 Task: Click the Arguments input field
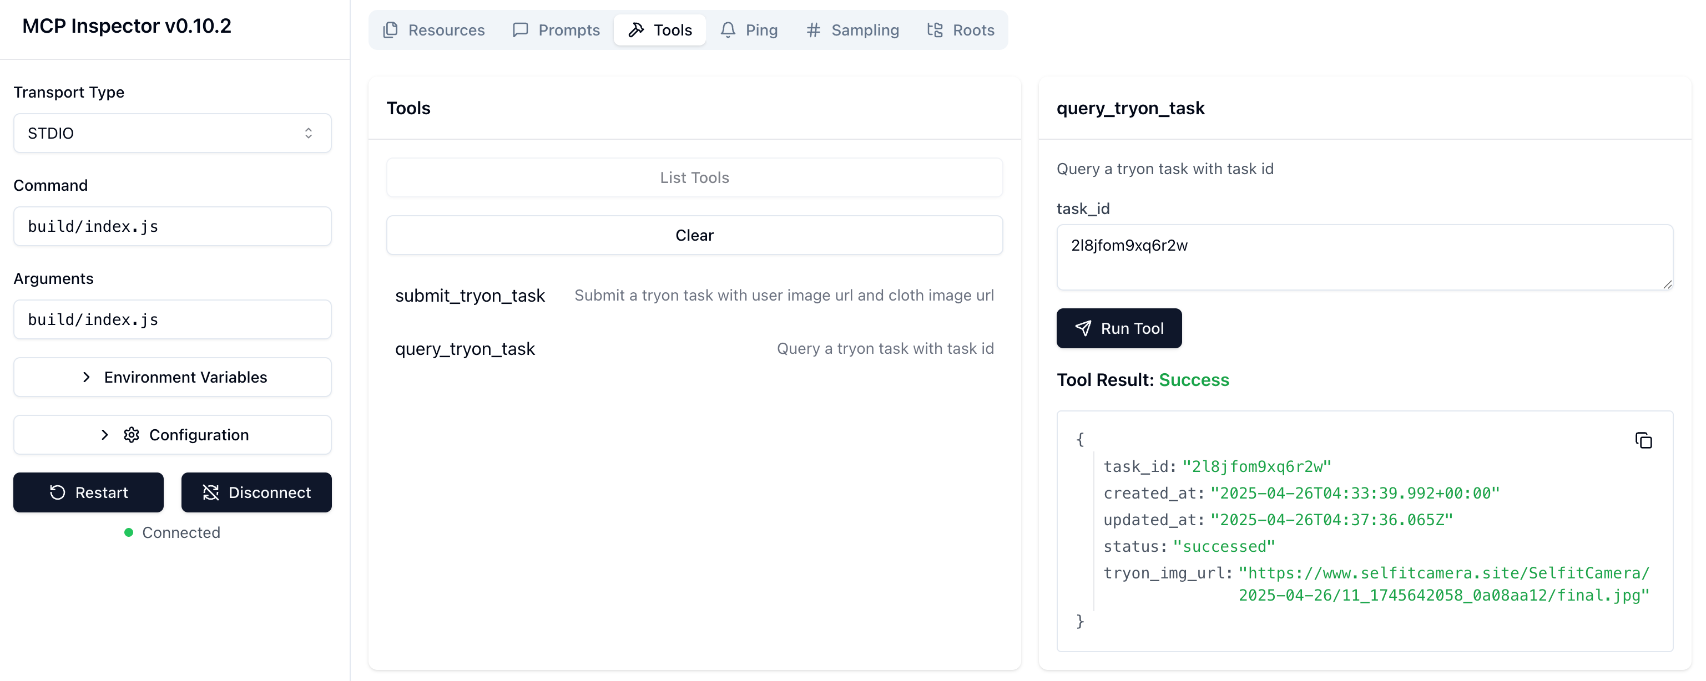click(x=172, y=319)
